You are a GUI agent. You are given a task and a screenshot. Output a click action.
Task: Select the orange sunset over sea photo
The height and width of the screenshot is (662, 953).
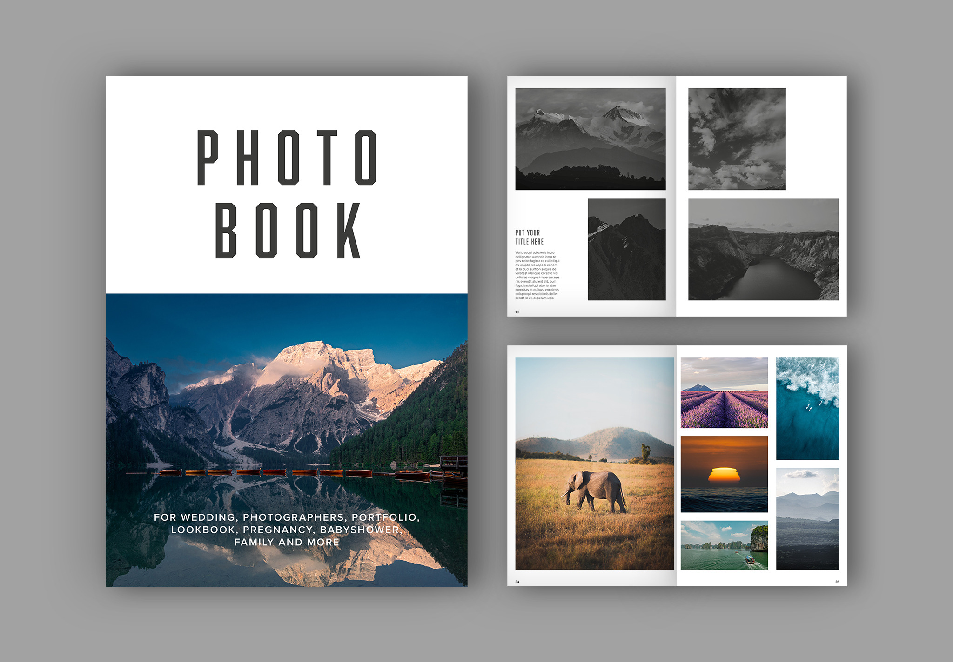724,474
